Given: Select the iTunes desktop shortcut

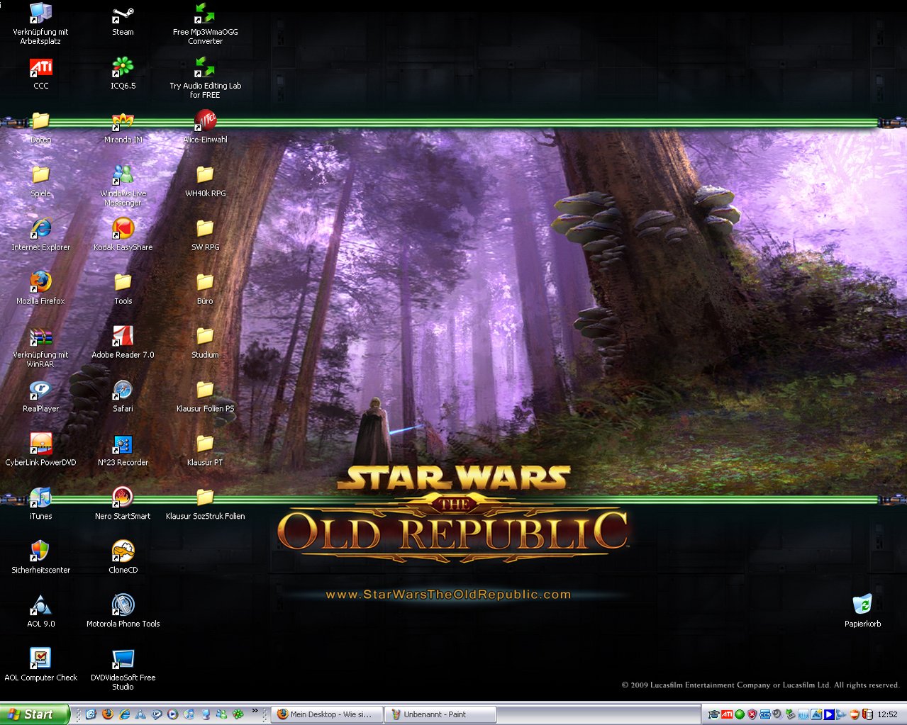Looking at the screenshot, I should tap(40, 498).
